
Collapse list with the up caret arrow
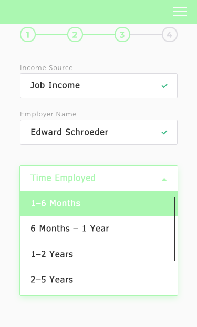(x=164, y=180)
